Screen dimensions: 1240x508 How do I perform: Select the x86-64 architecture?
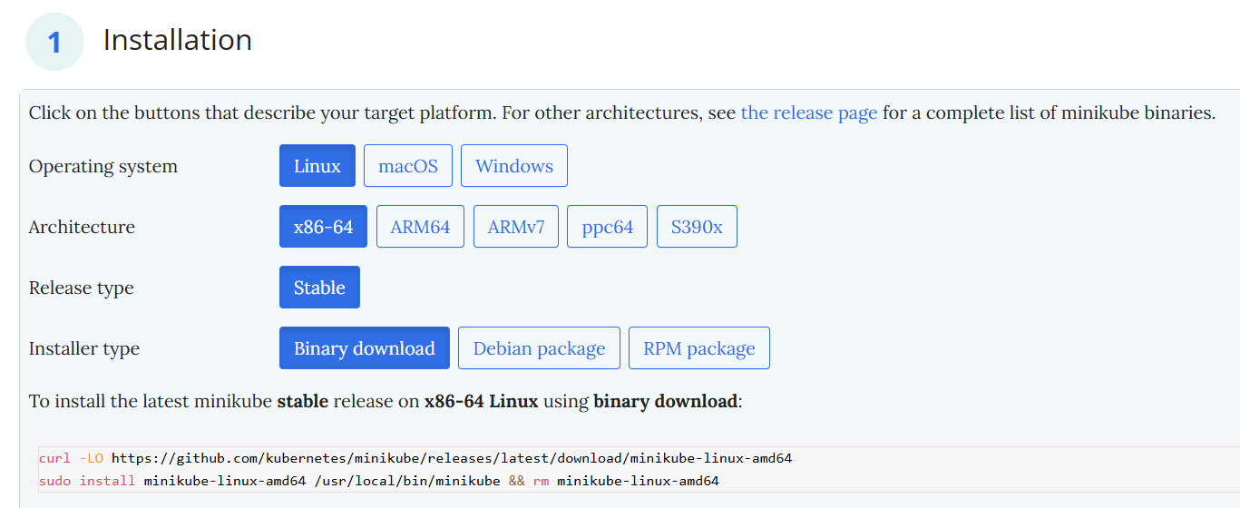click(323, 227)
